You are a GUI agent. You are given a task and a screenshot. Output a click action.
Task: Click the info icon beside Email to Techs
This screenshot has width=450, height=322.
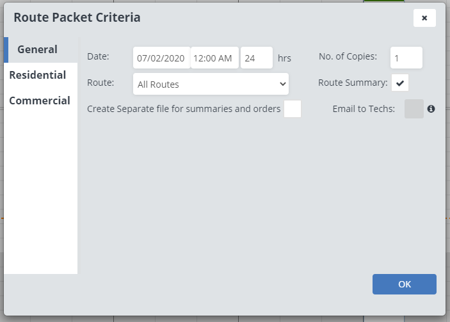431,109
